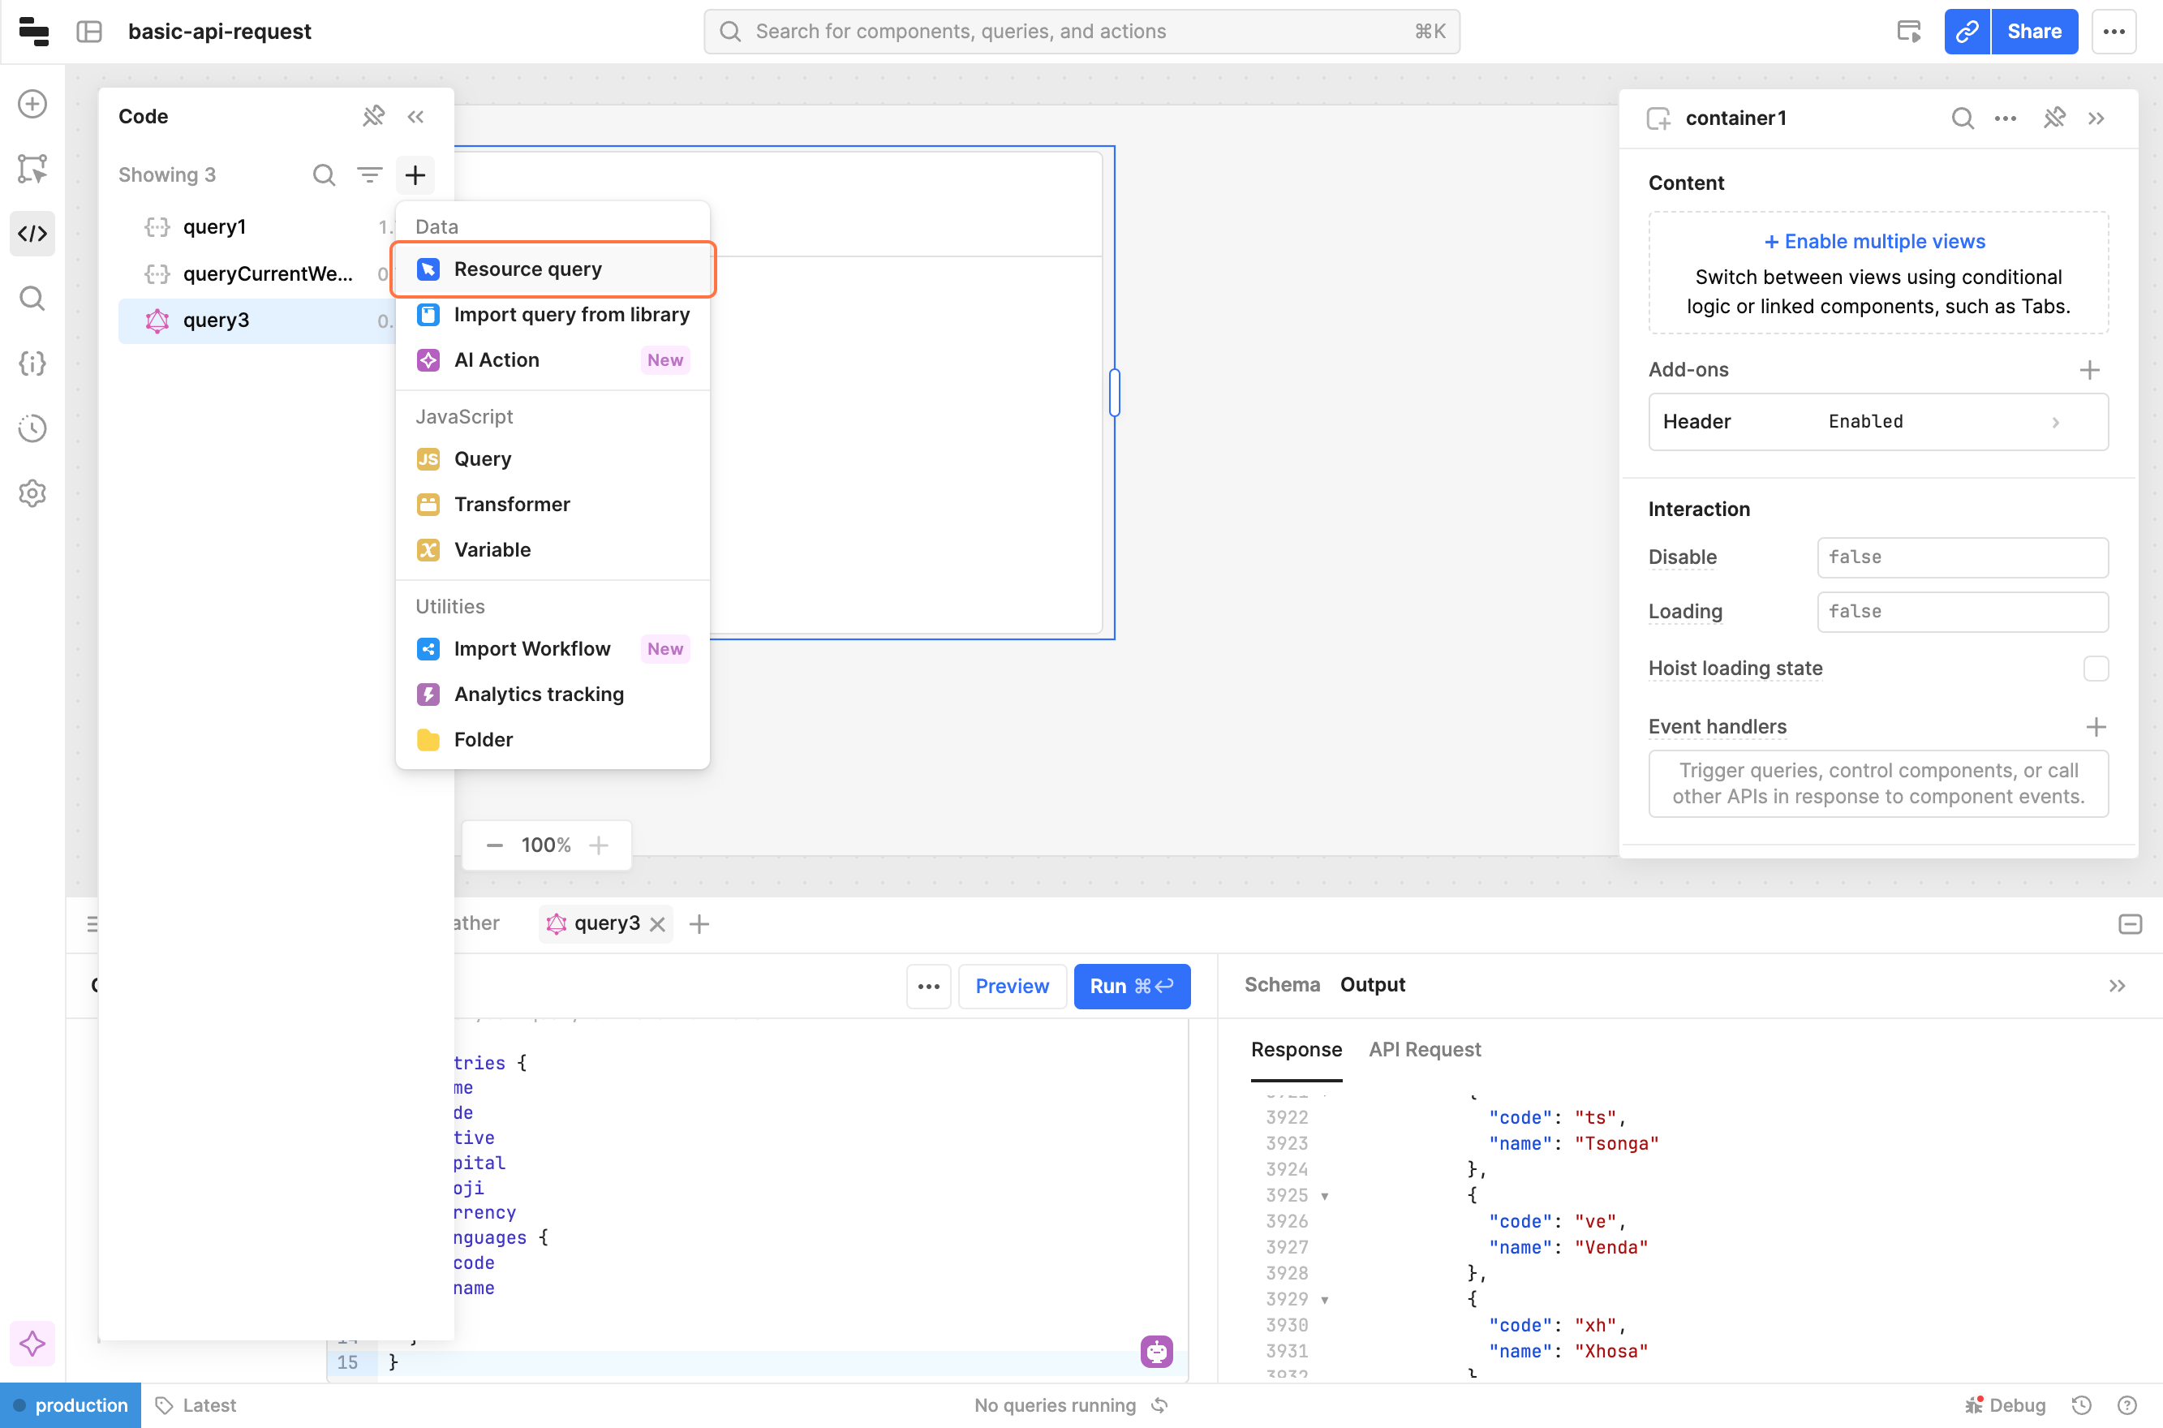The width and height of the screenshot is (2163, 1428).
Task: Collapse the Code panel with double chevron
Action: click(x=416, y=117)
